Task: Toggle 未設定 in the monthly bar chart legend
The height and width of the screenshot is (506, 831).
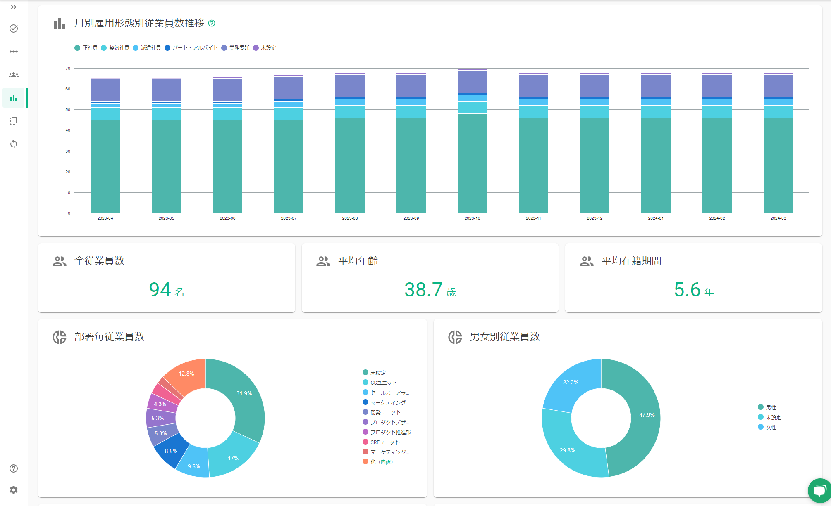Action: tap(265, 48)
